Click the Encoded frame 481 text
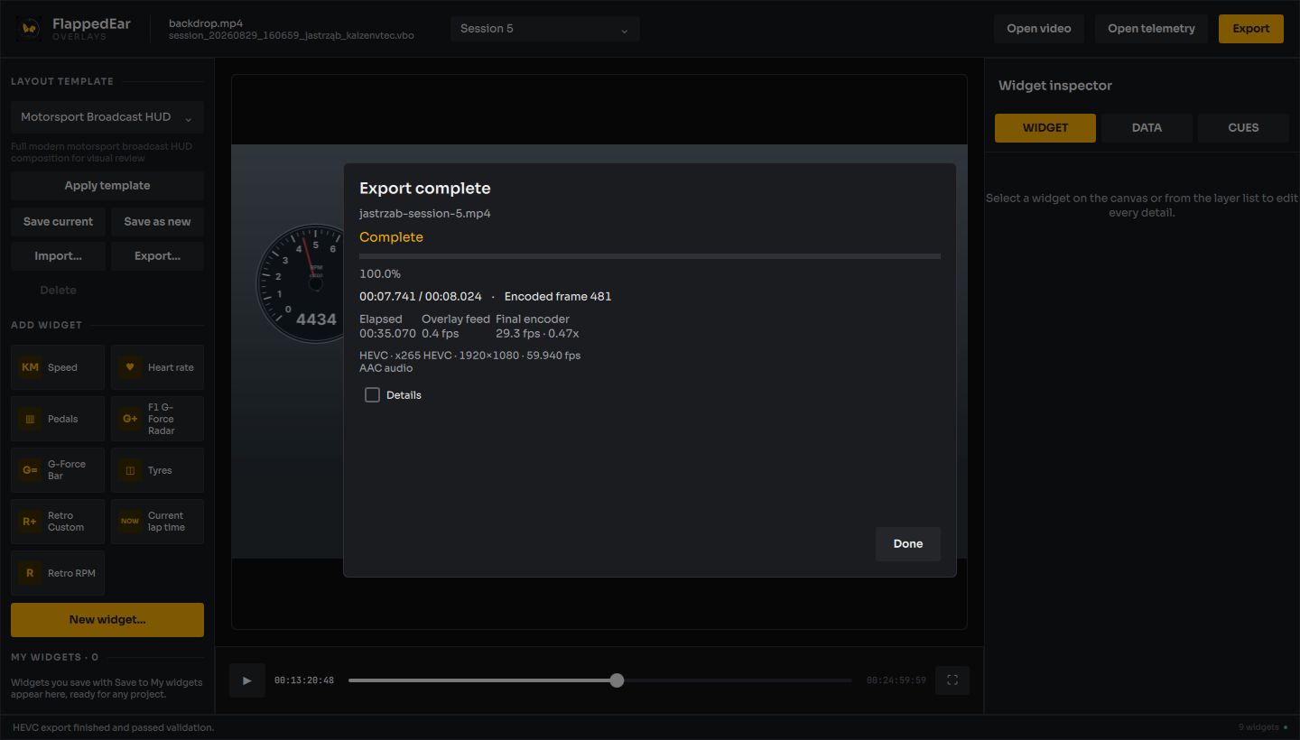 pyautogui.click(x=558, y=297)
